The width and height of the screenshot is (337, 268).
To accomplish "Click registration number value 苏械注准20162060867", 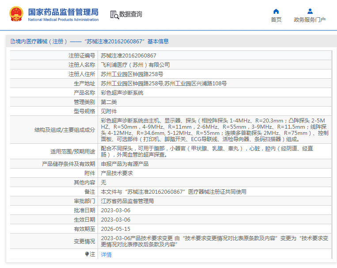I will pyautogui.click(x=128, y=56).
